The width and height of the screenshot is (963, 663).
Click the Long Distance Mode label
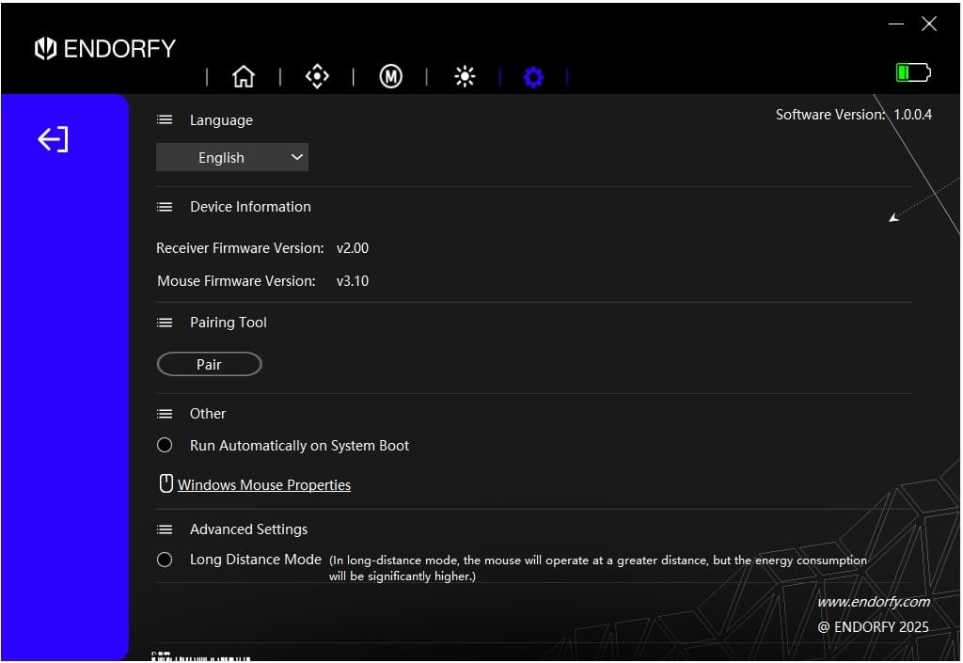coord(256,560)
